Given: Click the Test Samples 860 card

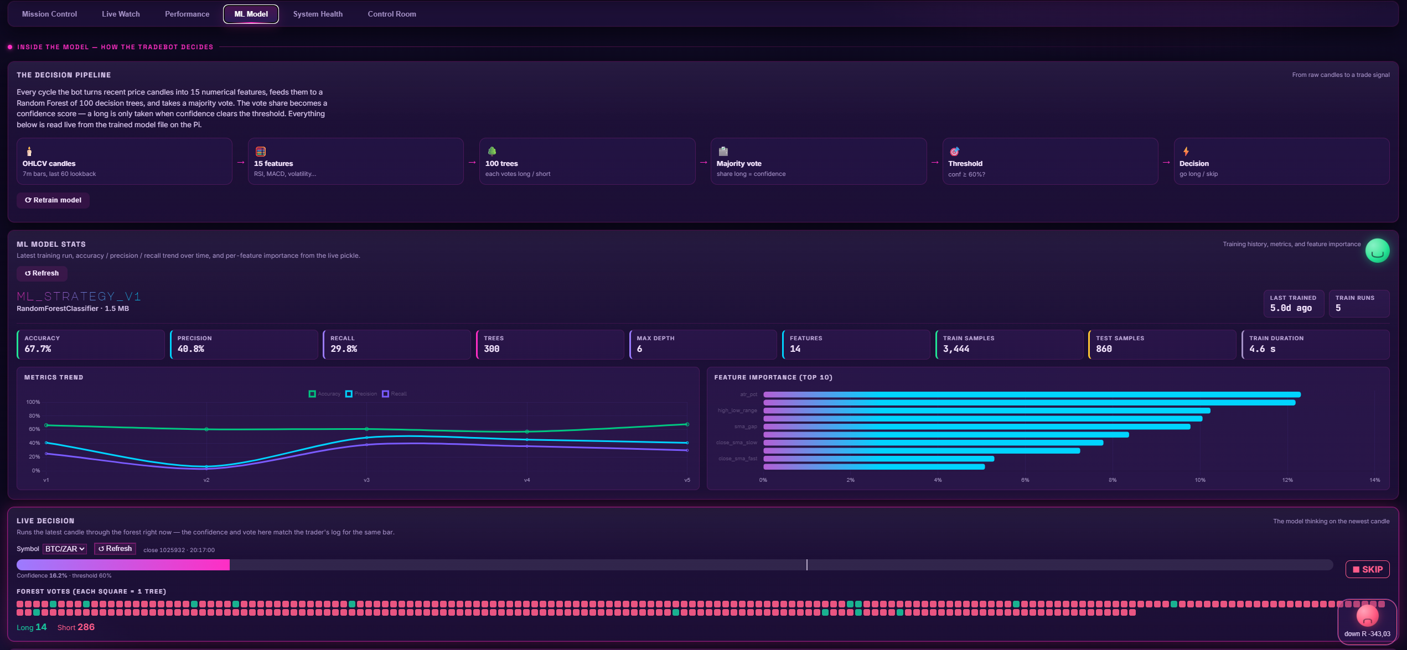Looking at the screenshot, I should pos(1162,344).
